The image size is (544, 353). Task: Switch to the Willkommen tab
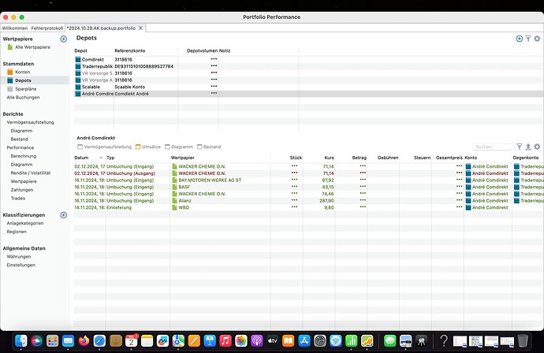[15, 28]
